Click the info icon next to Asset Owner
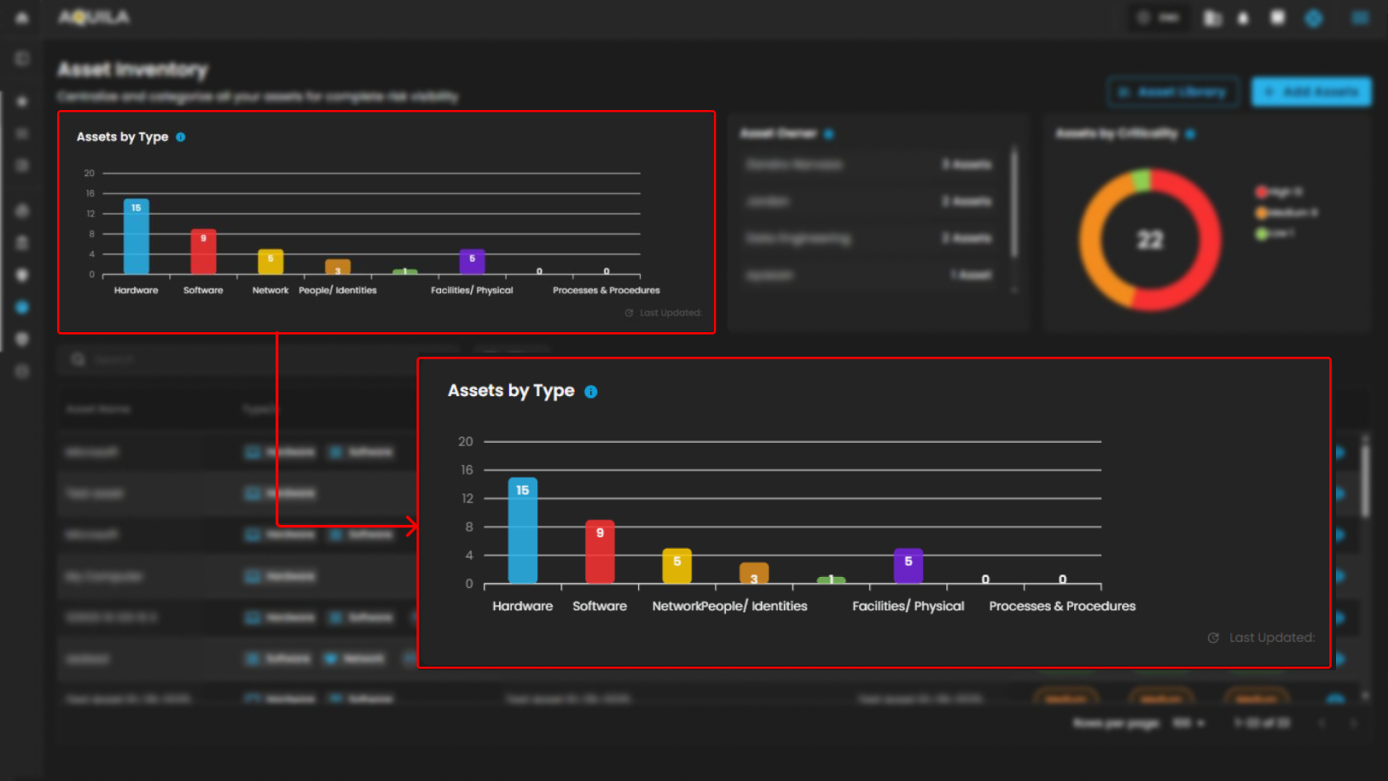1388x781 pixels. [829, 134]
